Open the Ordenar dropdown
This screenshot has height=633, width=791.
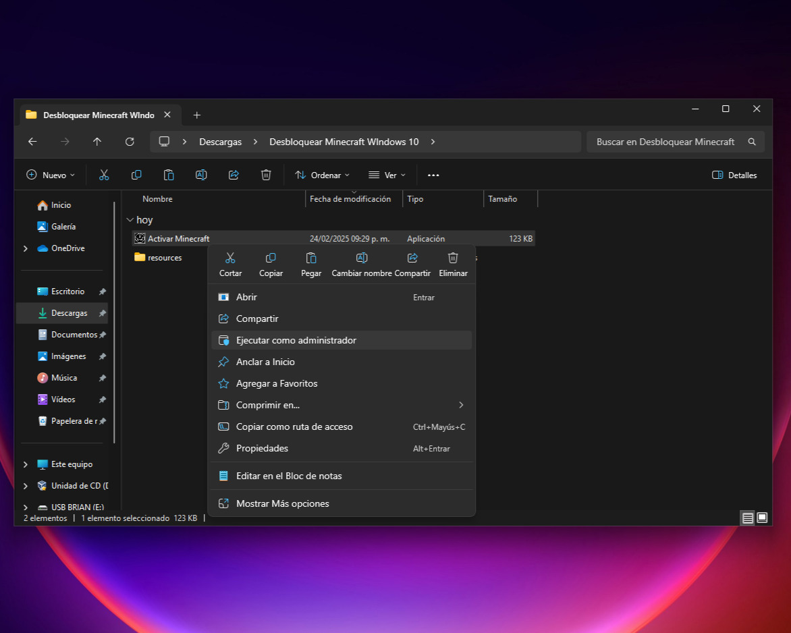[323, 175]
